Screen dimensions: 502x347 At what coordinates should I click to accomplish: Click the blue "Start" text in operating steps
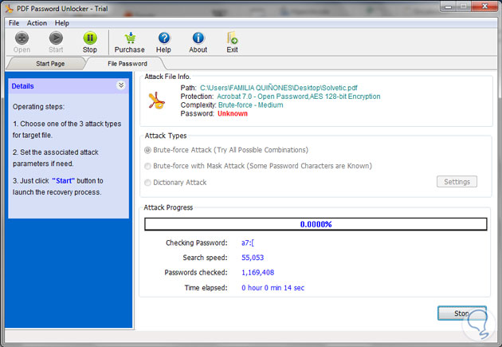click(64, 181)
